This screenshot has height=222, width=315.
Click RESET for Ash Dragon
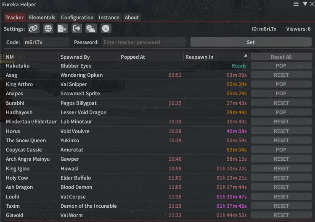(x=281, y=187)
